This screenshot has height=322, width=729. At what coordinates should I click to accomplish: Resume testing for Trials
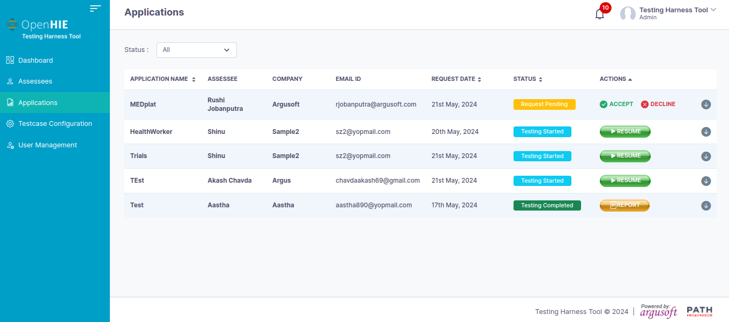click(625, 156)
